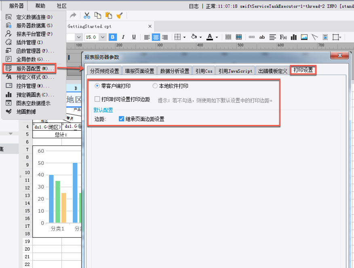Center-align cell text
354x268 pixels.
[156, 37]
